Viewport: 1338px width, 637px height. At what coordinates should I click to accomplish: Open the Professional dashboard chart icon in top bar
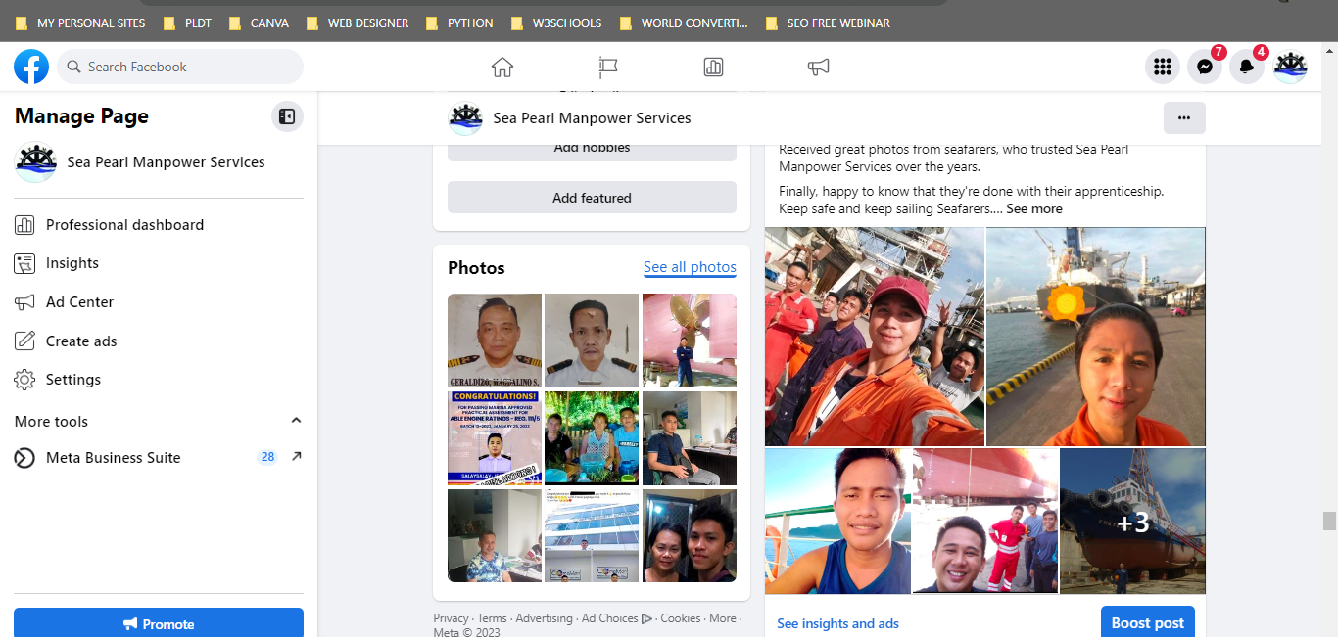point(713,67)
